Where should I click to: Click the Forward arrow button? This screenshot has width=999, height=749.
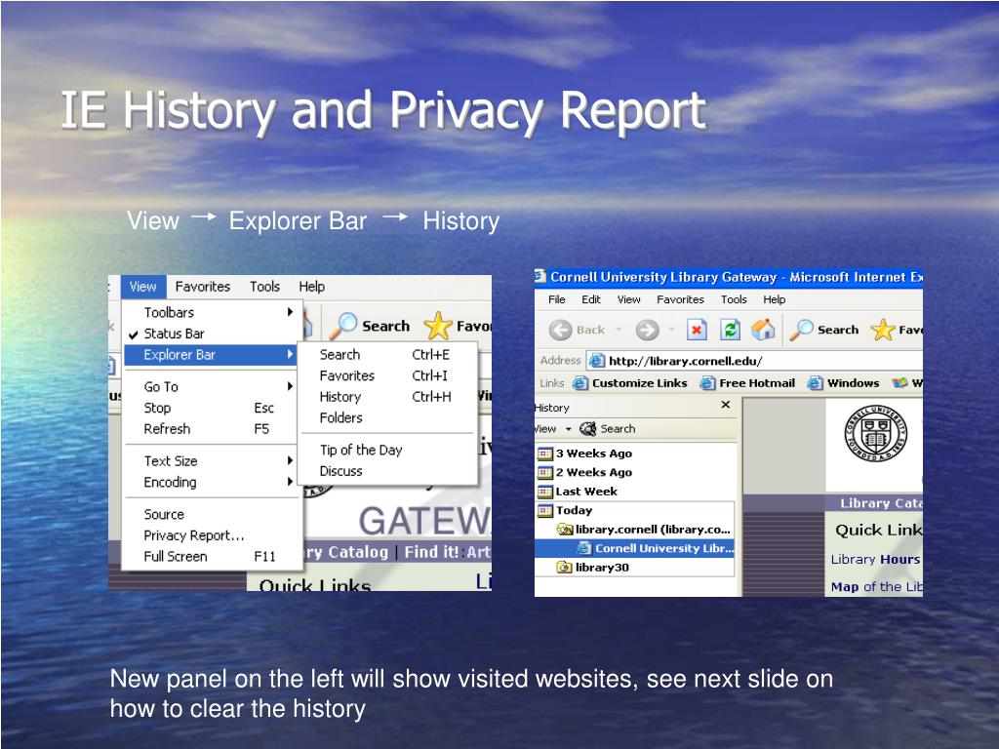click(x=648, y=330)
